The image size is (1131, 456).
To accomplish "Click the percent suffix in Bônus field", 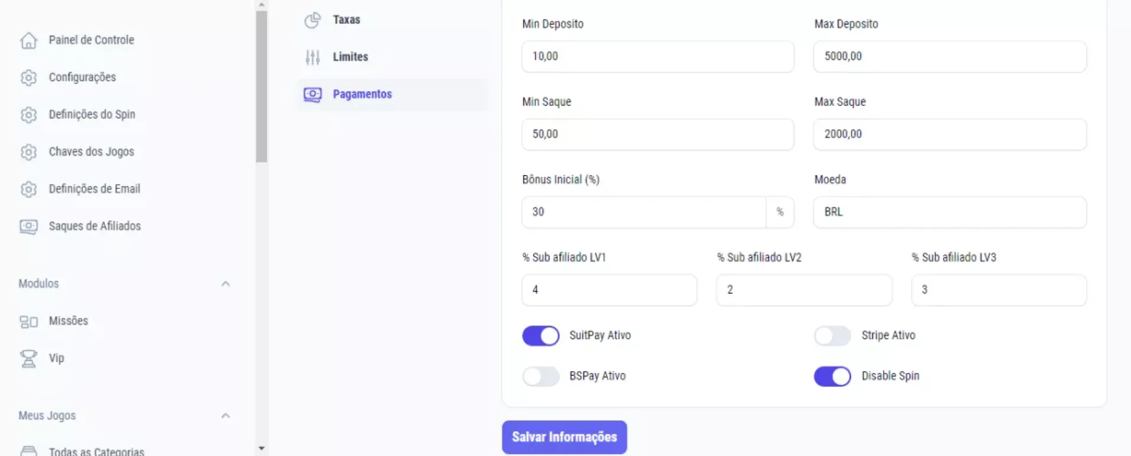I will click(780, 212).
